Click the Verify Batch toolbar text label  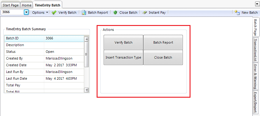point(67,13)
